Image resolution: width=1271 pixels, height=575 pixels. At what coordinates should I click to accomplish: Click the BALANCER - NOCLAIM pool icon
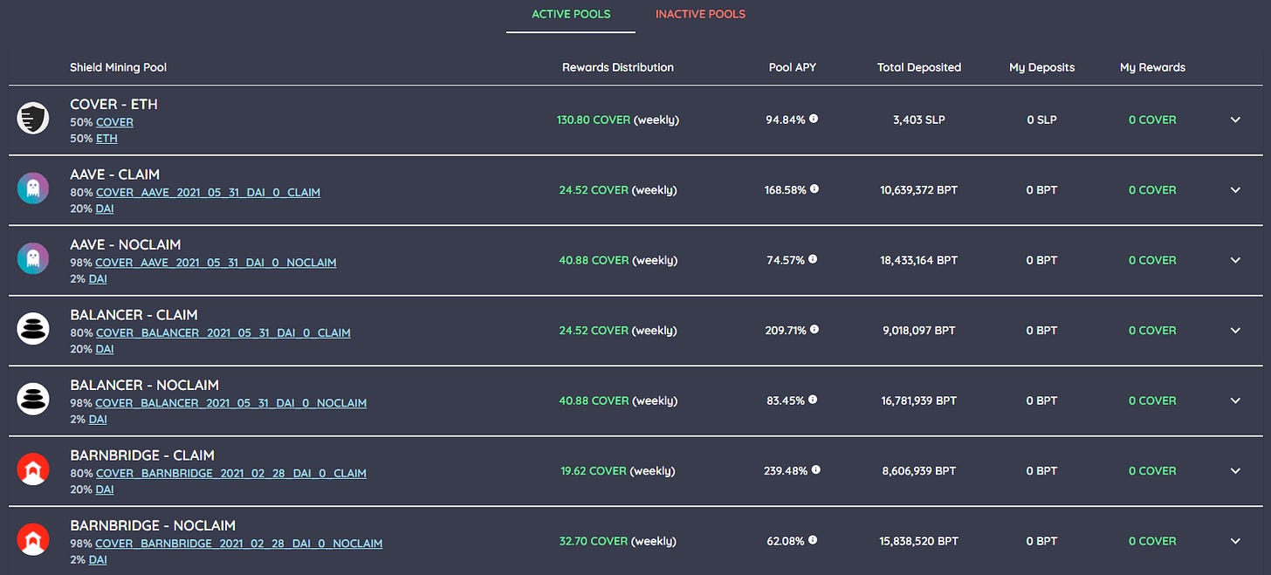[x=33, y=400]
